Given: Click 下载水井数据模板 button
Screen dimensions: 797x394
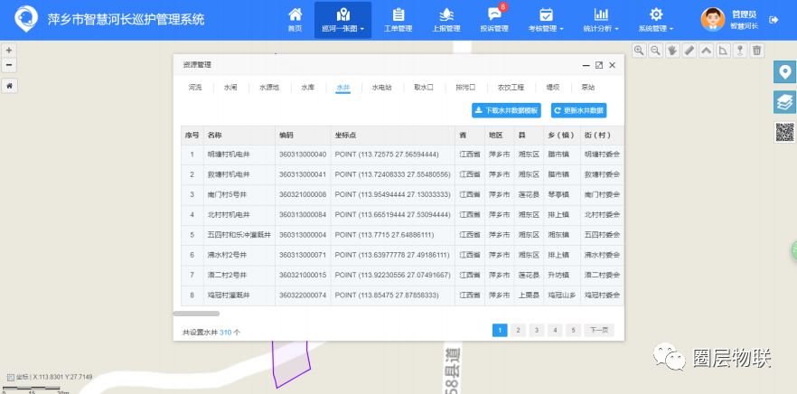Looking at the screenshot, I should pyautogui.click(x=506, y=110).
